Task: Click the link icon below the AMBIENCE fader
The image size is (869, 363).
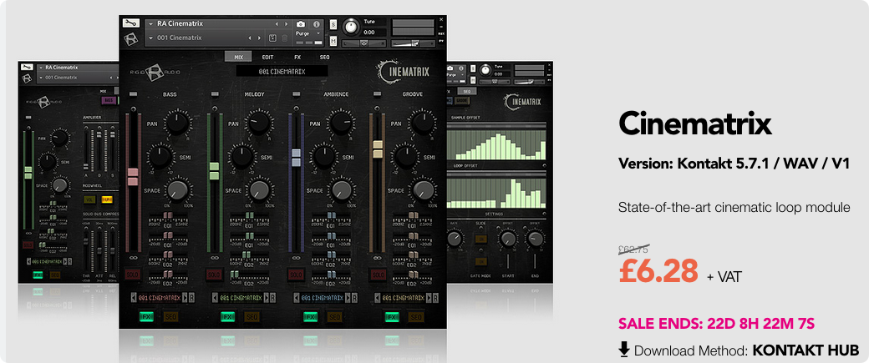Action: [296, 258]
